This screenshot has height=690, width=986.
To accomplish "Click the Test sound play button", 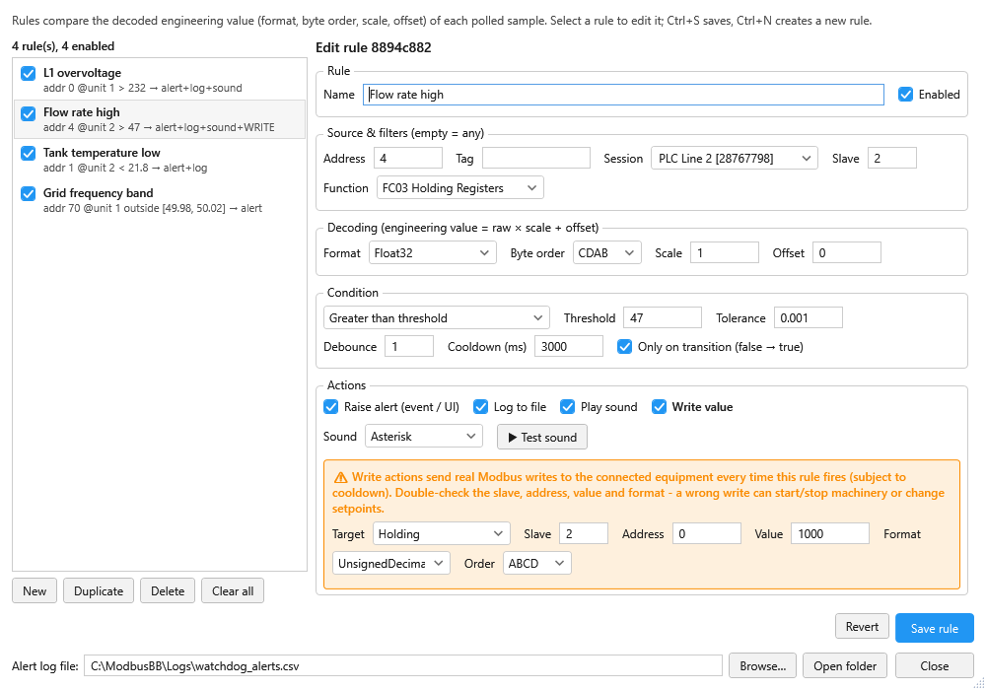I will click(x=542, y=437).
